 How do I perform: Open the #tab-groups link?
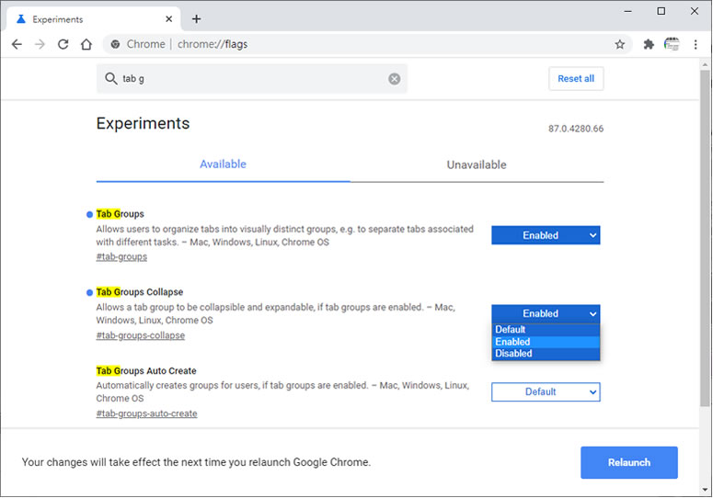121,257
